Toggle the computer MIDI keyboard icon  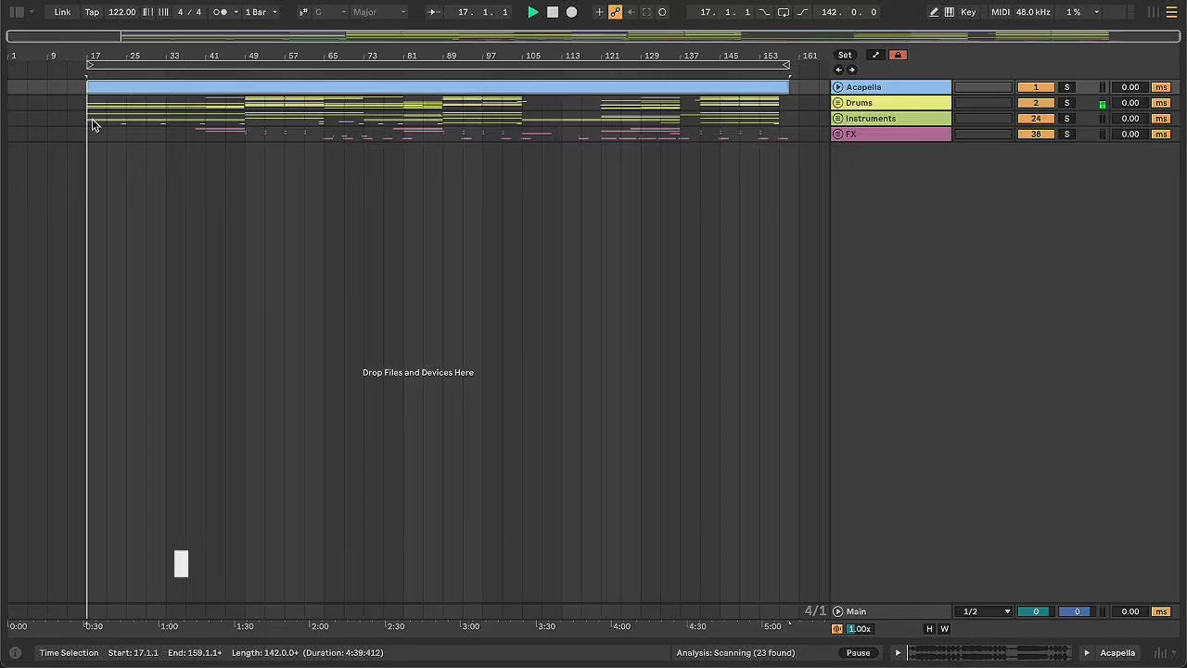[949, 12]
